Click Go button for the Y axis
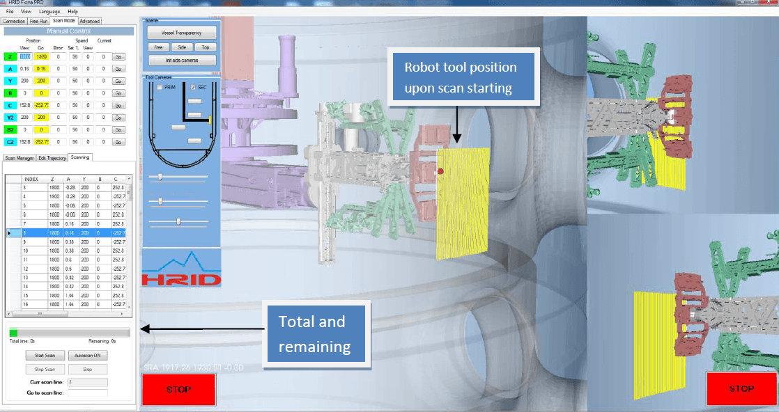The image size is (779, 412). 118,81
